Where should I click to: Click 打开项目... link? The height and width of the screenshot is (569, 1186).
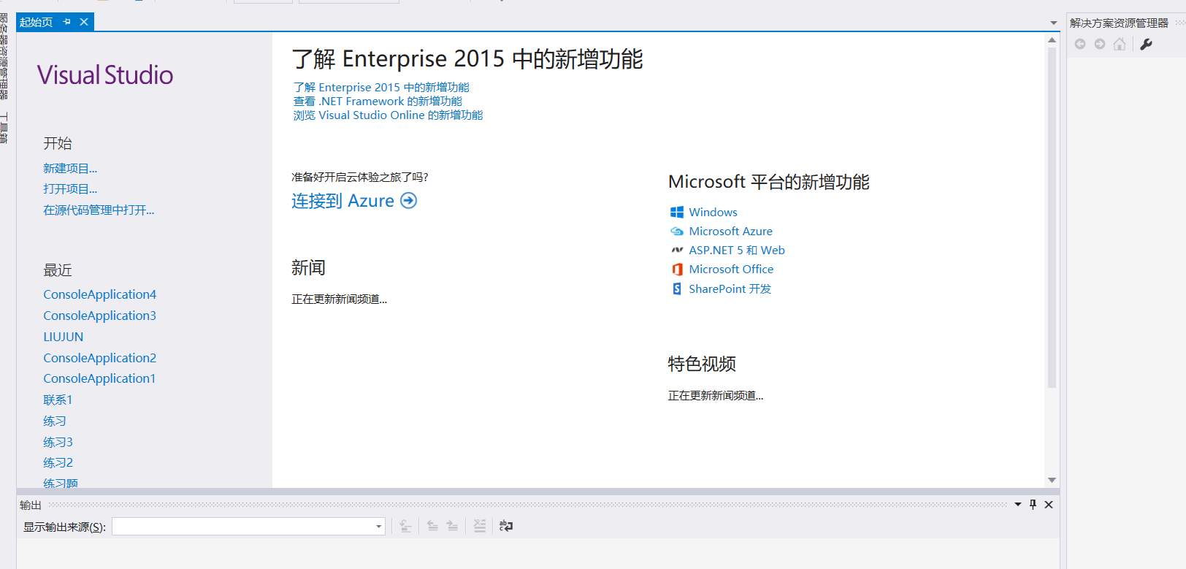(70, 189)
